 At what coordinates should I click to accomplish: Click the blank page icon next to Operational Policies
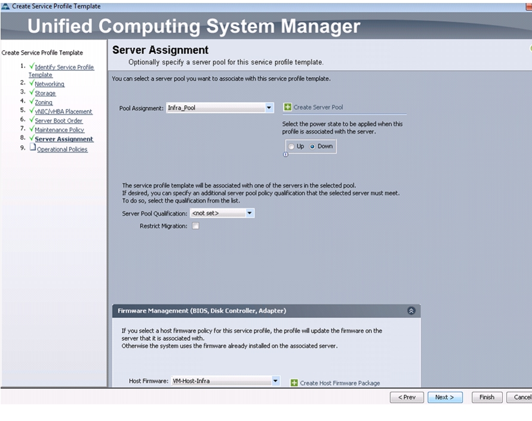click(x=33, y=147)
